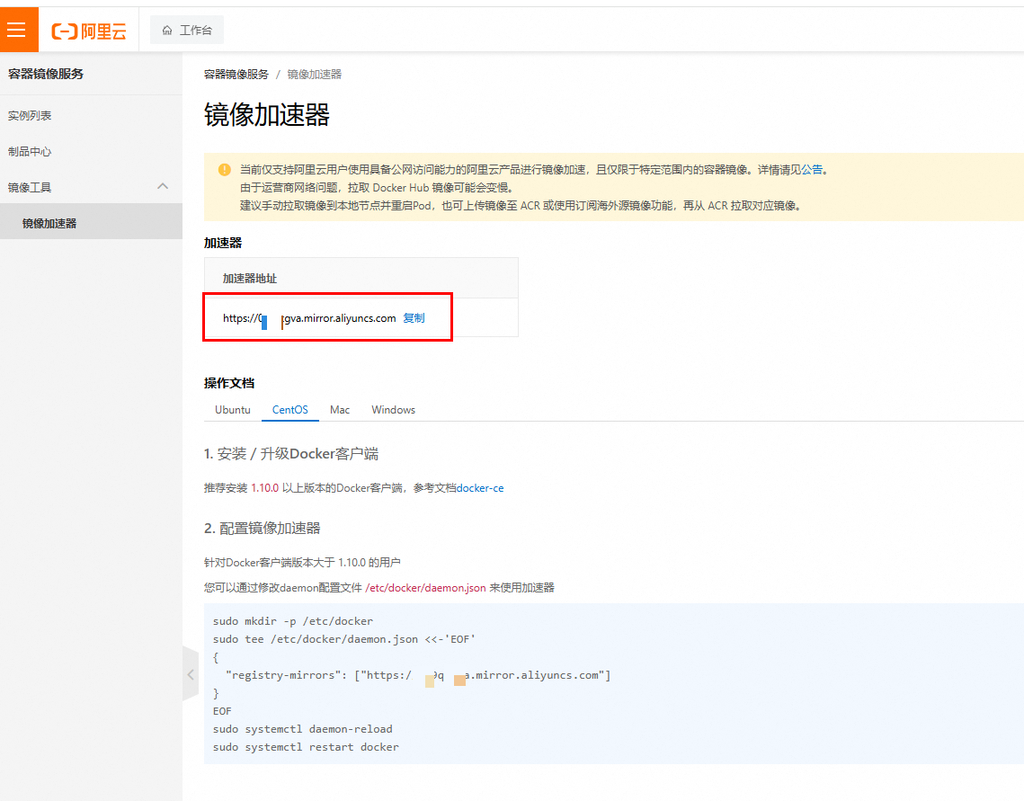Viewport: 1024px width, 801px height.
Task: Select 镜像加速器 sidebar entry
Action: point(91,223)
